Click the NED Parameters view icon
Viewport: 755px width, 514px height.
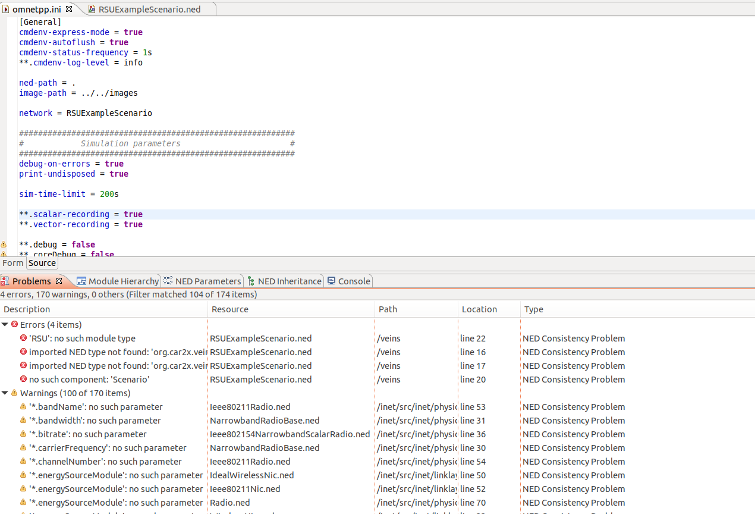tap(168, 281)
